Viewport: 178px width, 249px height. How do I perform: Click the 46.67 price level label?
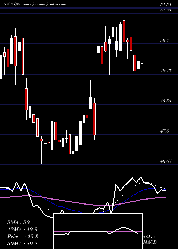point(166,161)
